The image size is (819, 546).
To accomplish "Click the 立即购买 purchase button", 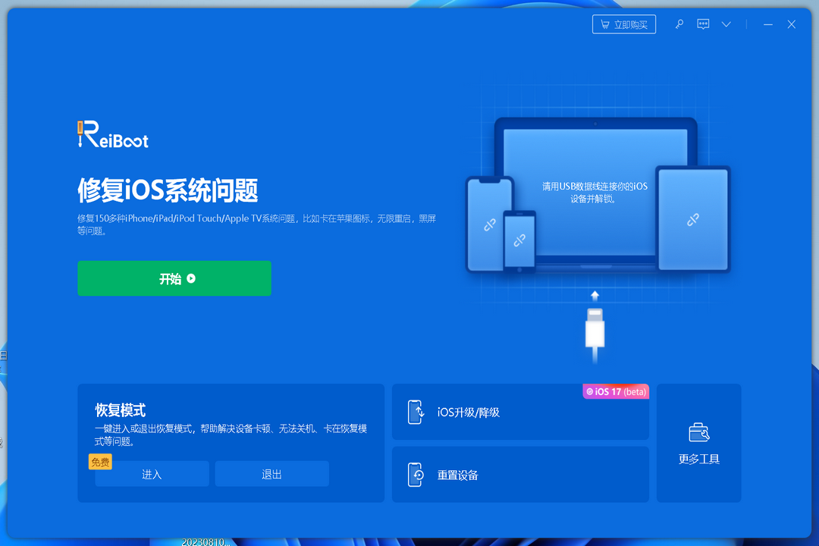I will (623, 24).
